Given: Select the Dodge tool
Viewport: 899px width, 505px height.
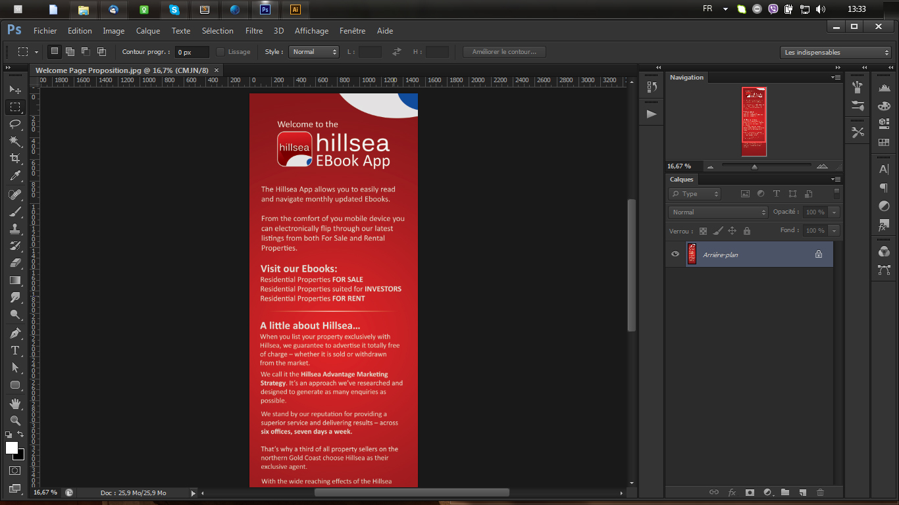Looking at the screenshot, I should pos(15,315).
